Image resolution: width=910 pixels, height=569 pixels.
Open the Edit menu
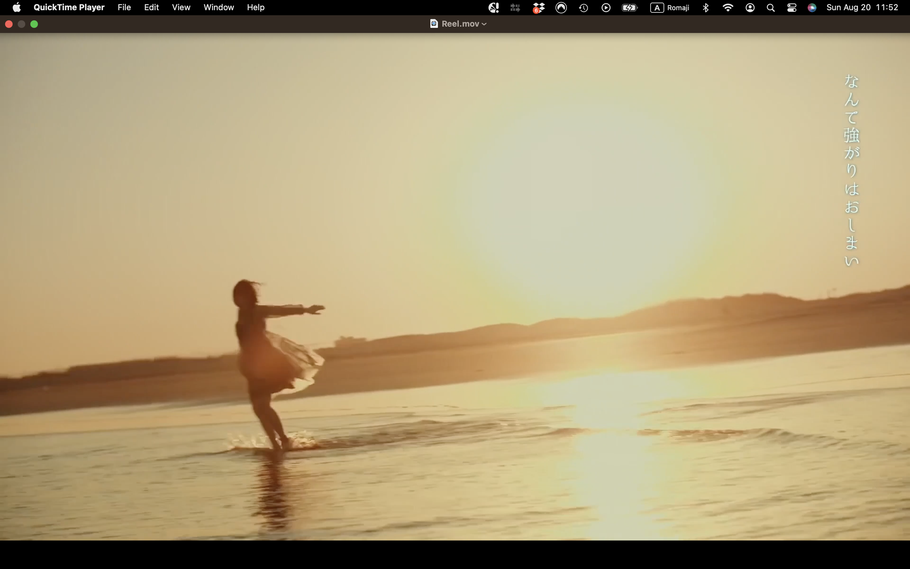coord(151,8)
